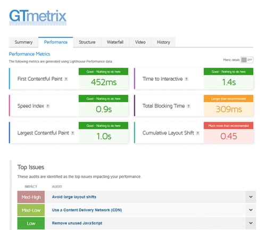Open the Video tab
The height and width of the screenshot is (230, 266).
click(x=140, y=42)
